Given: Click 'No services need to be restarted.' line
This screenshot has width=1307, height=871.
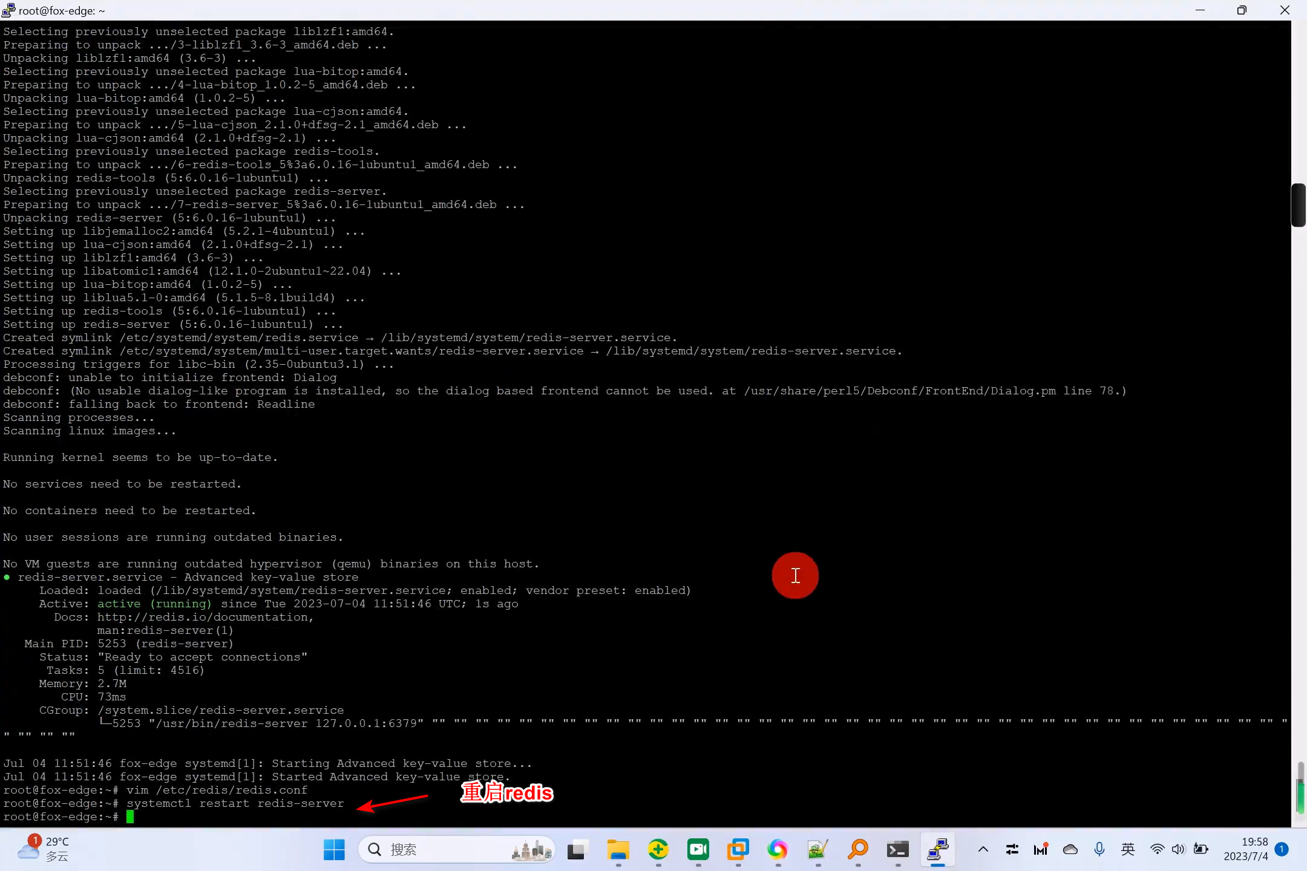Looking at the screenshot, I should pos(122,484).
